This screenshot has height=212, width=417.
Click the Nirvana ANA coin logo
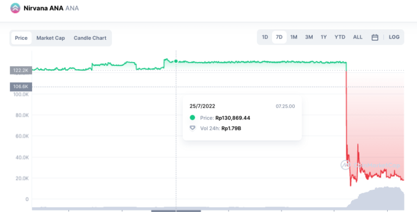click(15, 8)
